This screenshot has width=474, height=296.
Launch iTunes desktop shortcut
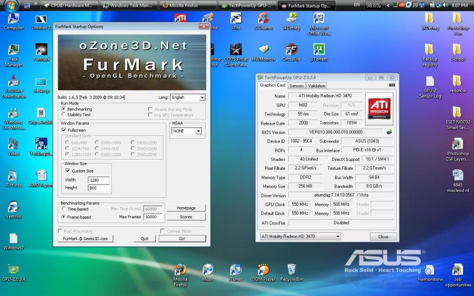pyautogui.click(x=236, y=273)
